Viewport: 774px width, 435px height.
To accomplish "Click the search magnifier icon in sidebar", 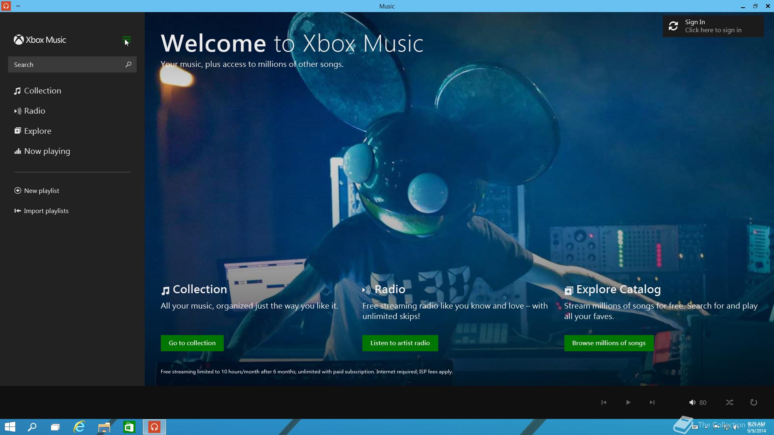I will click(x=128, y=64).
